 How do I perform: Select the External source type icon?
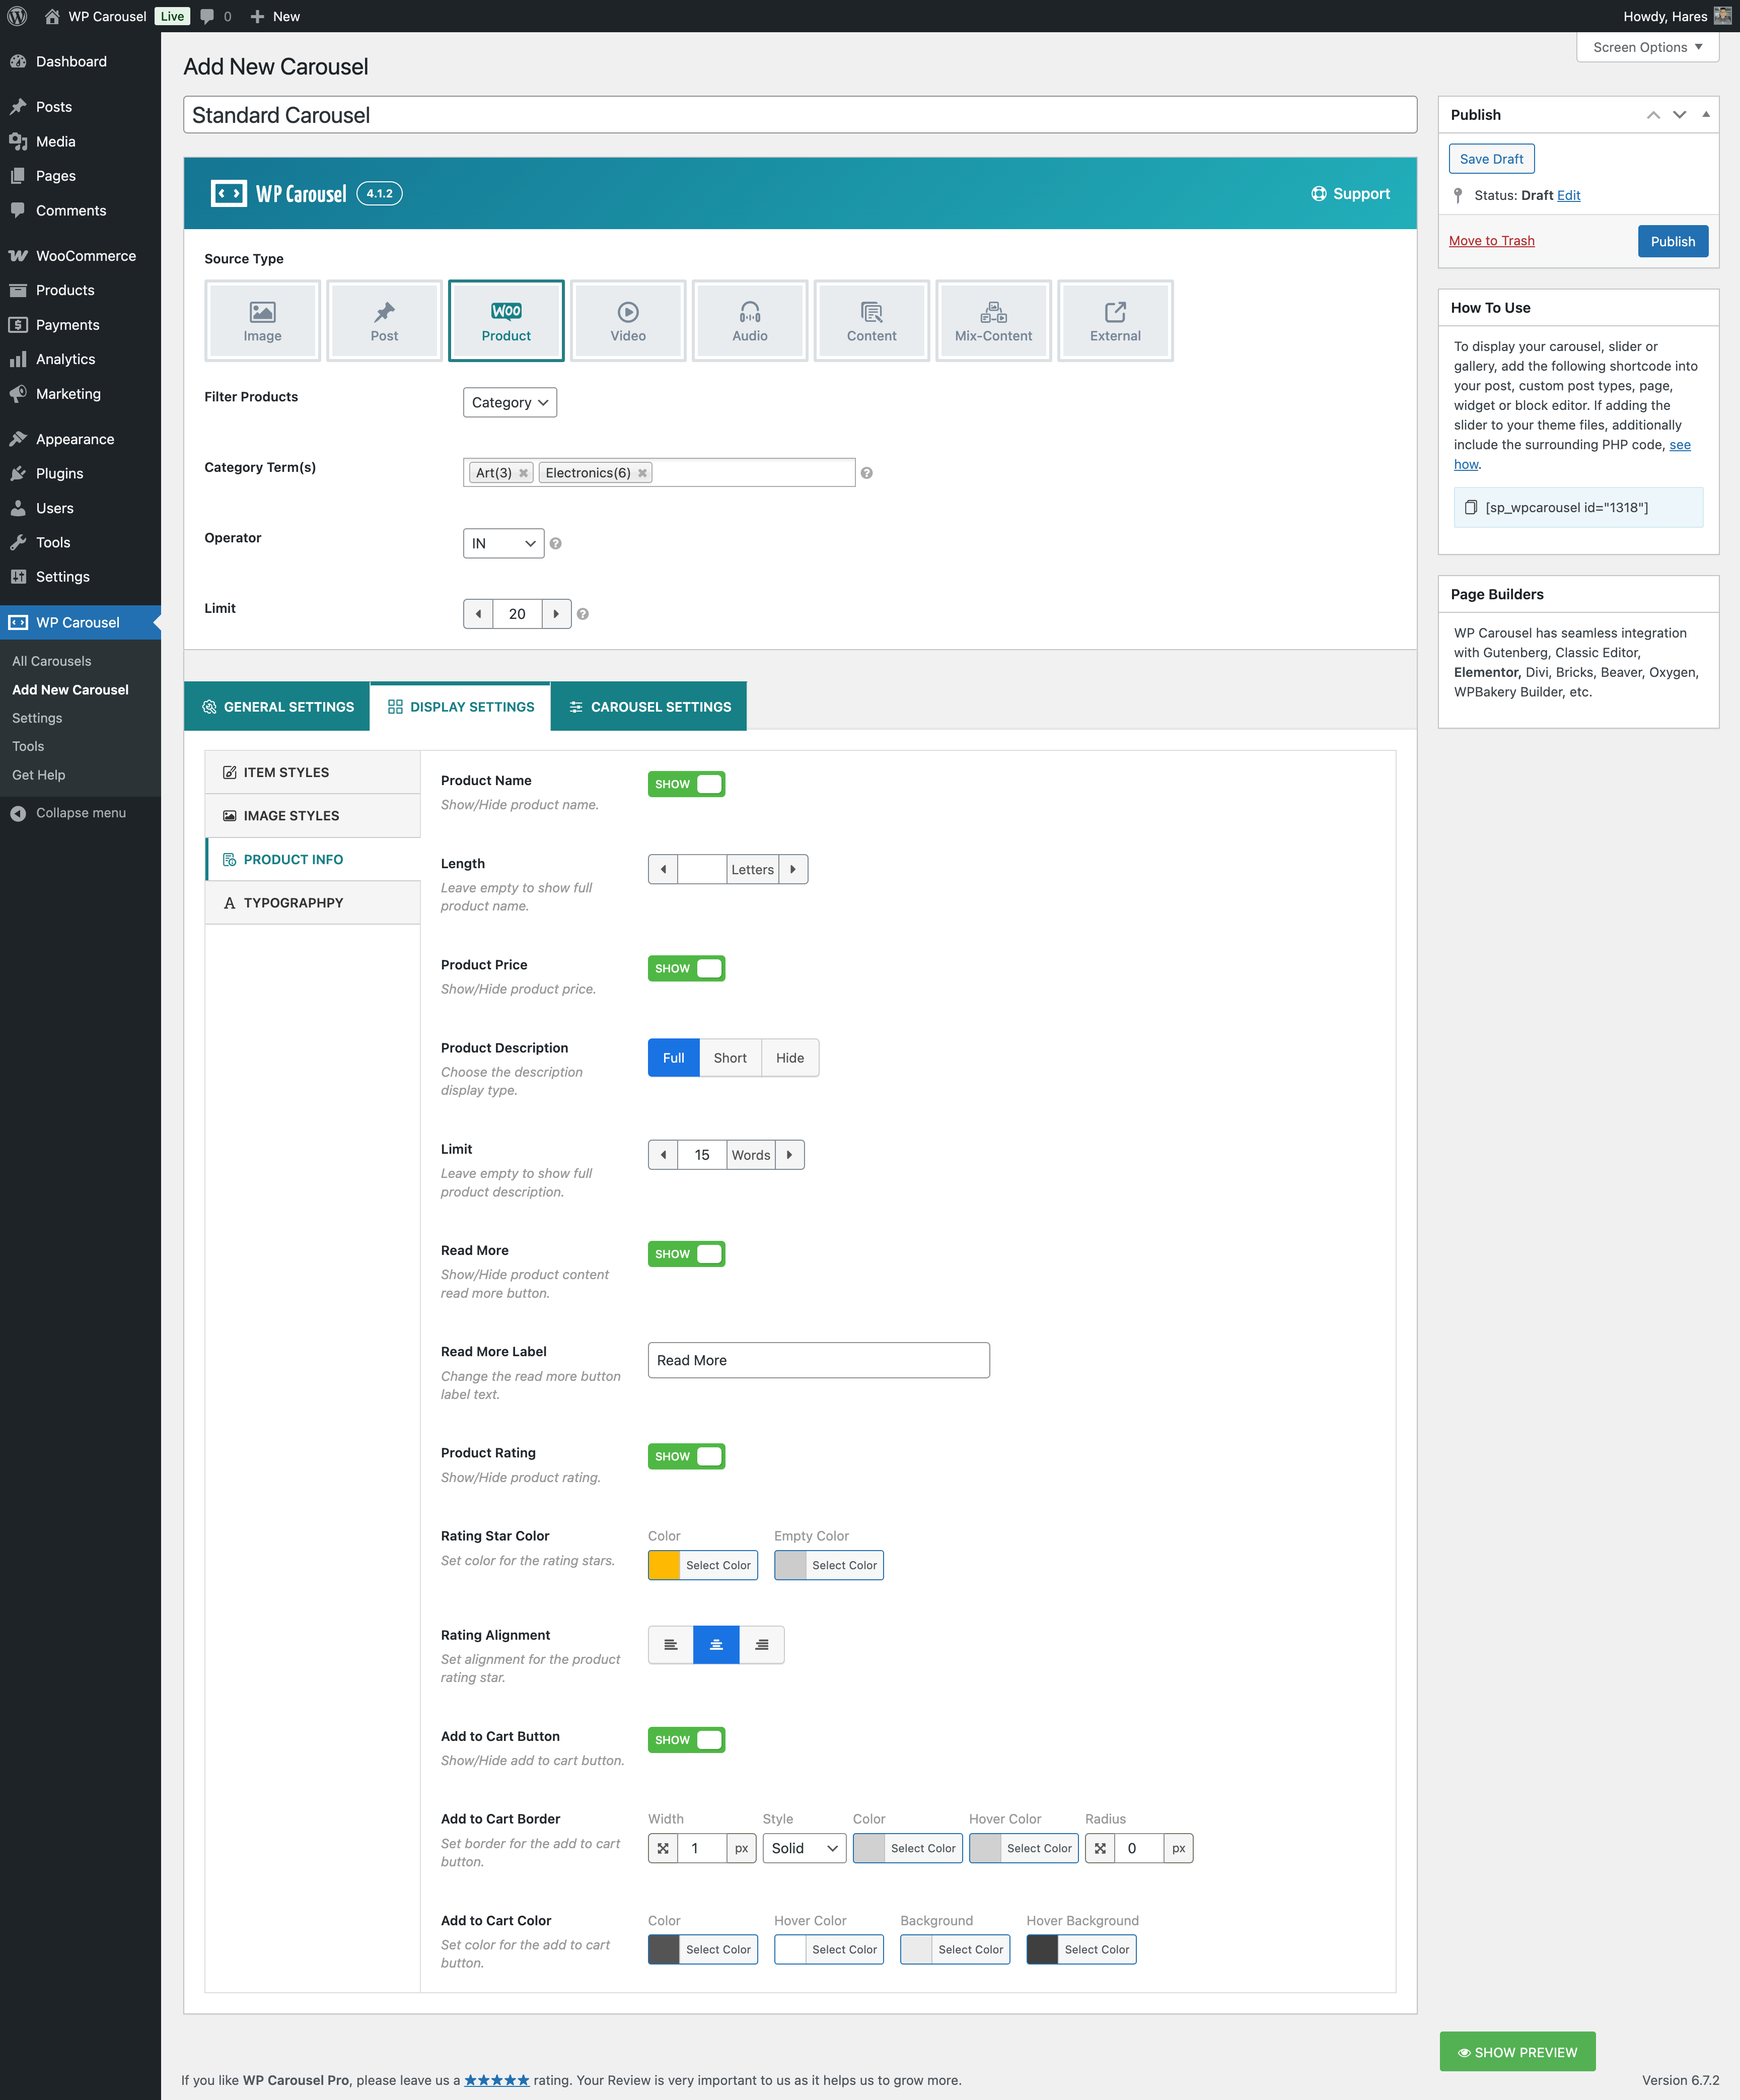click(1115, 320)
